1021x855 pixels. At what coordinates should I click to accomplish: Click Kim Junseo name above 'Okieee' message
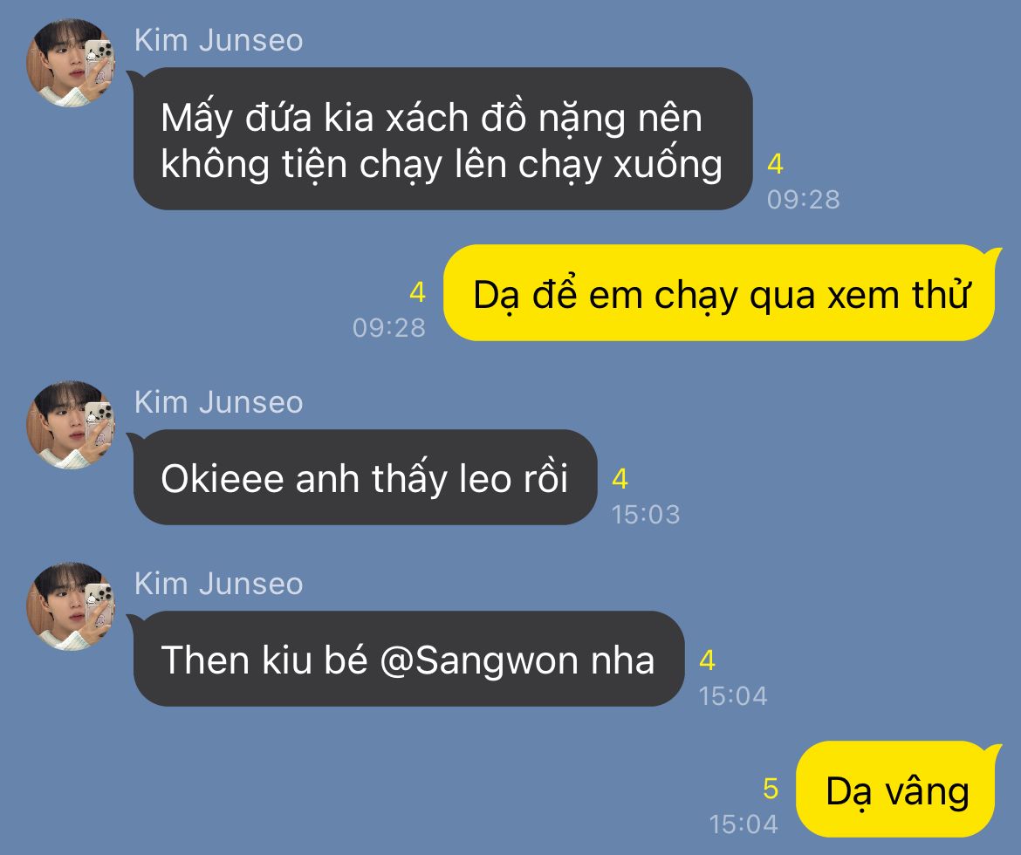click(x=218, y=402)
